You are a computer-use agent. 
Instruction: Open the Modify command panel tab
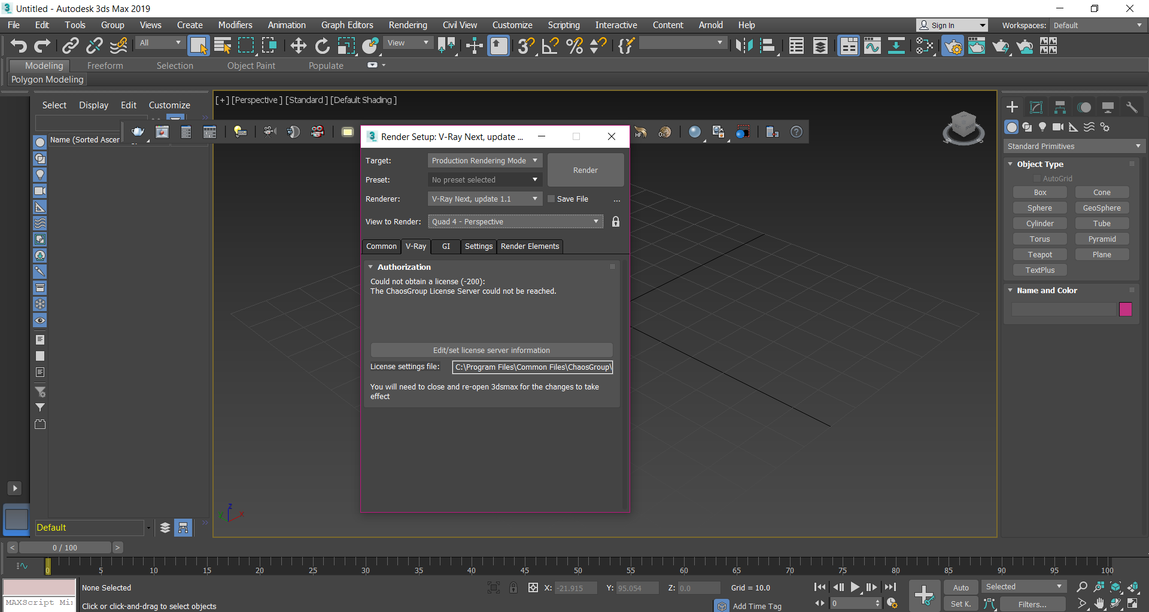click(x=1036, y=107)
